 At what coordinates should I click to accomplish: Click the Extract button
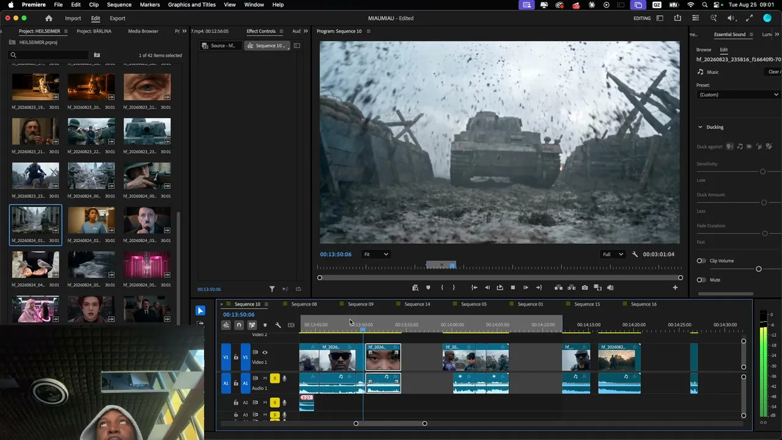pyautogui.click(x=571, y=288)
